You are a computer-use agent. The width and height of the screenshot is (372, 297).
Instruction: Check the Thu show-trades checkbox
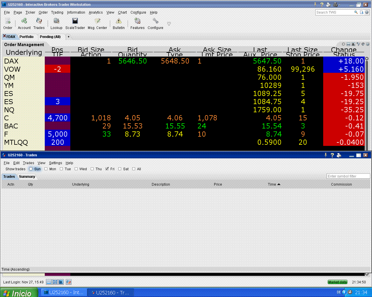coord(92,169)
